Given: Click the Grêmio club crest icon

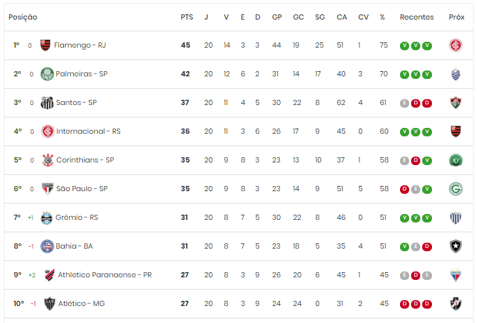Looking at the screenshot, I should pyautogui.click(x=46, y=218).
